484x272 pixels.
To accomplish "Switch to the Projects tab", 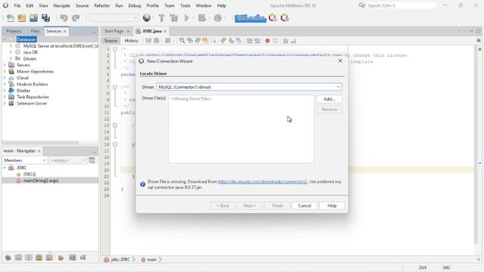I will [14, 31].
